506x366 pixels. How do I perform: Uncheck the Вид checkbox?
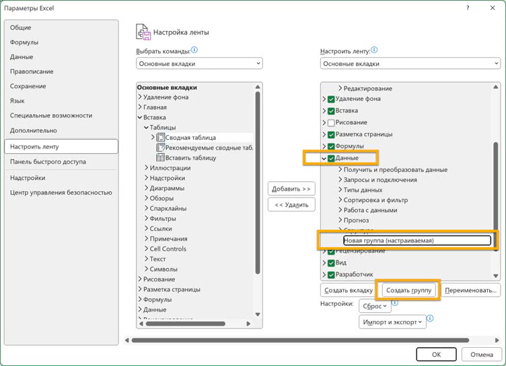point(331,263)
